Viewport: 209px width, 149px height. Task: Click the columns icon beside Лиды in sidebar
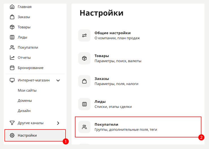pyautogui.click(x=12, y=37)
